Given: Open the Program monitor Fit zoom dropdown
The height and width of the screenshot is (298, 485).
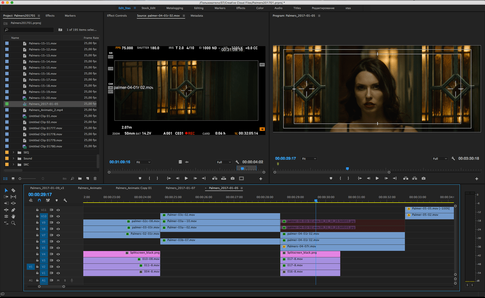Looking at the screenshot, I should [309, 159].
